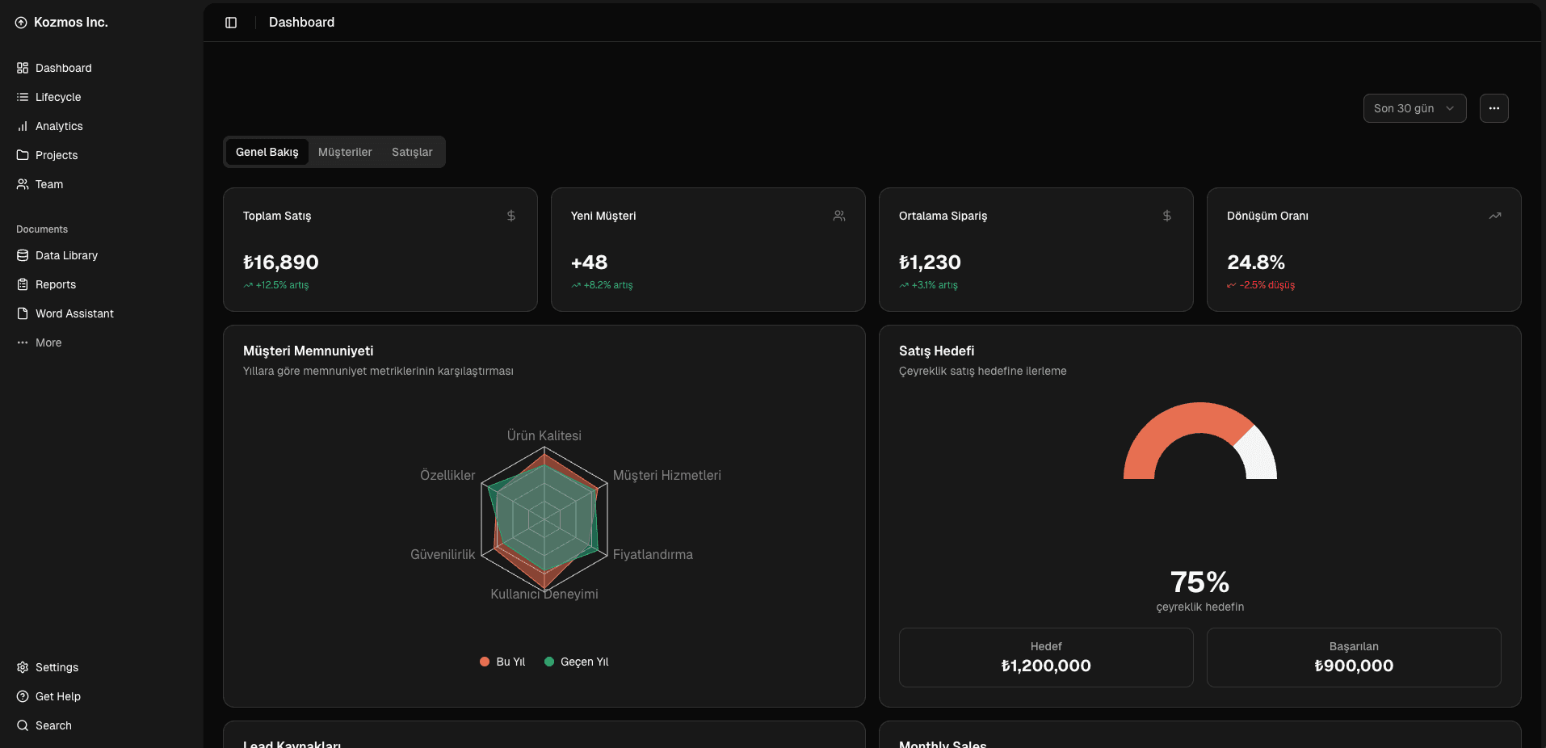
Task: Click the Dashboard header title
Action: point(301,23)
